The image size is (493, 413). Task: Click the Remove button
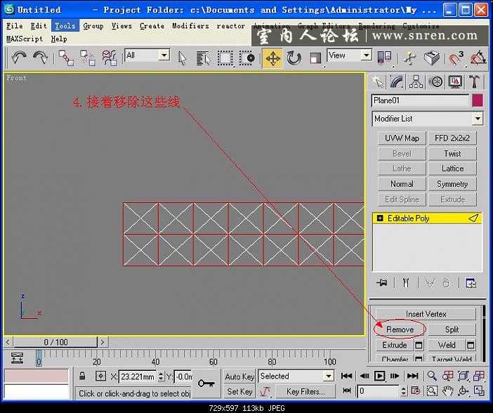tap(400, 329)
